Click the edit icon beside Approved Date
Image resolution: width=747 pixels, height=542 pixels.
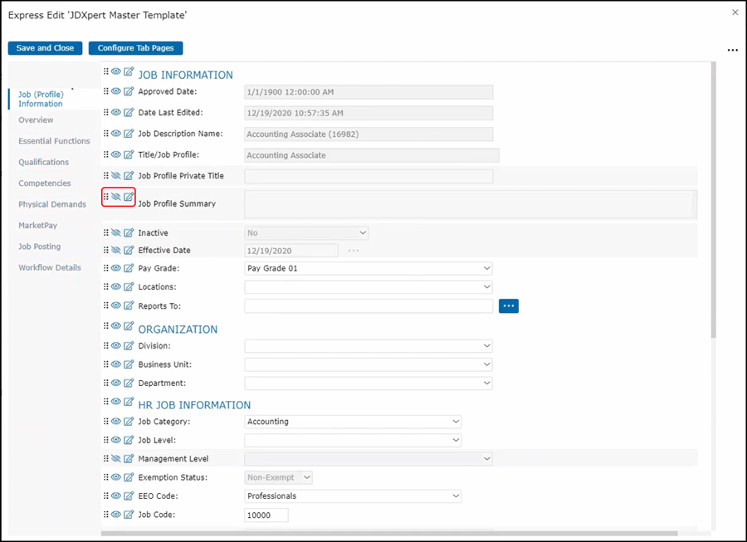pyautogui.click(x=129, y=91)
